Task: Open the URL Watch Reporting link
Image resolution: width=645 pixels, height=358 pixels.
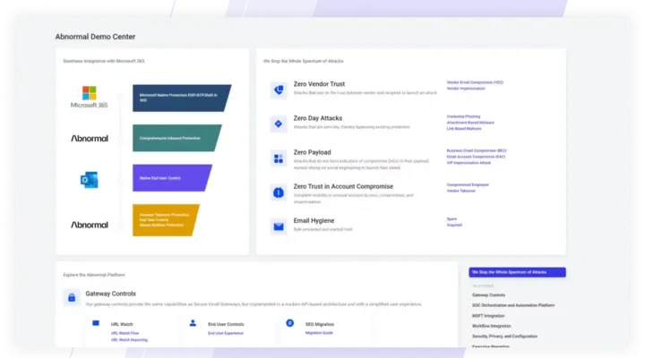Action: pos(129,340)
